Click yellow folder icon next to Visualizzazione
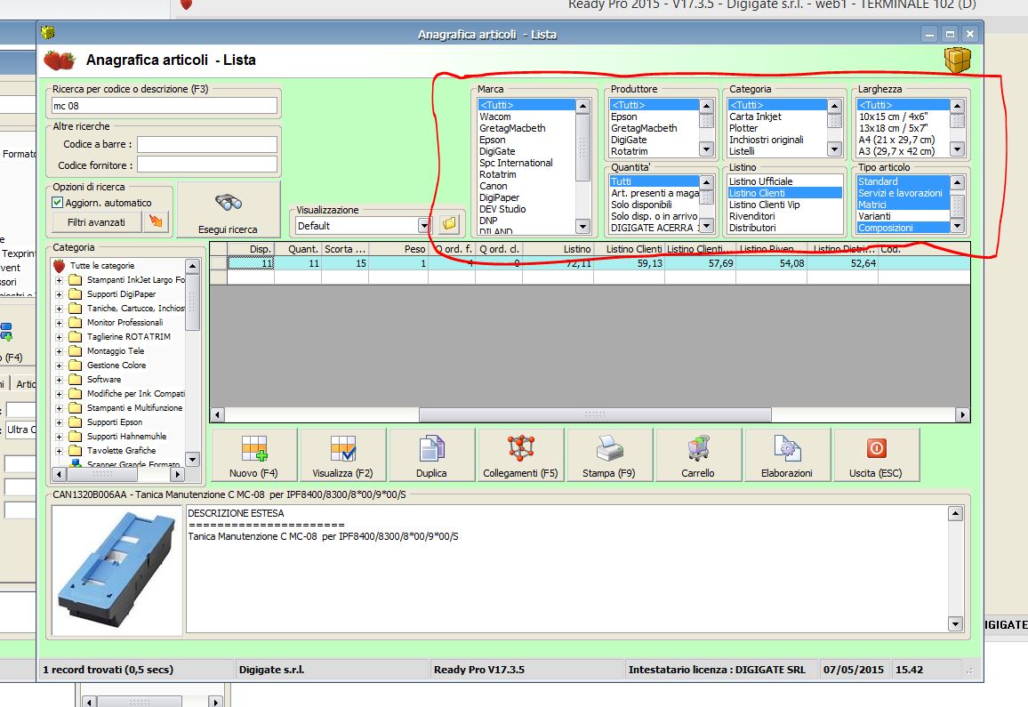Screen dimensions: 1028x707 [449, 224]
